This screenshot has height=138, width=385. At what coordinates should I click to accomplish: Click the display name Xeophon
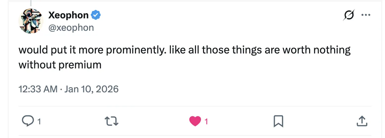tap(69, 14)
